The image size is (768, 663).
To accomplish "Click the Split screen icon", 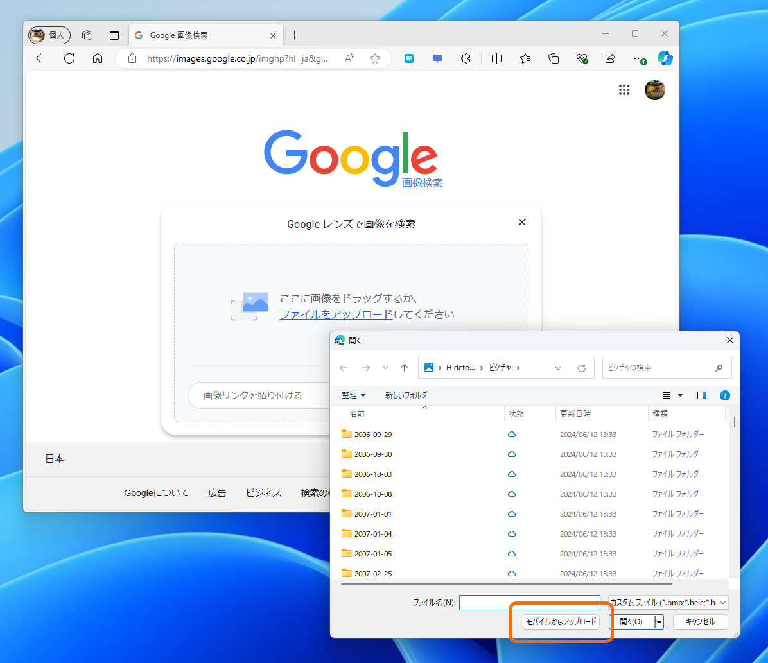I will click(x=496, y=58).
